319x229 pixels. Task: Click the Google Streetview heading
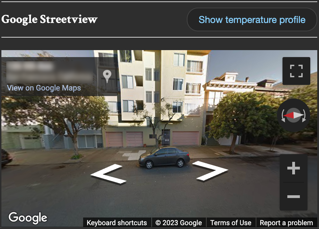point(49,19)
